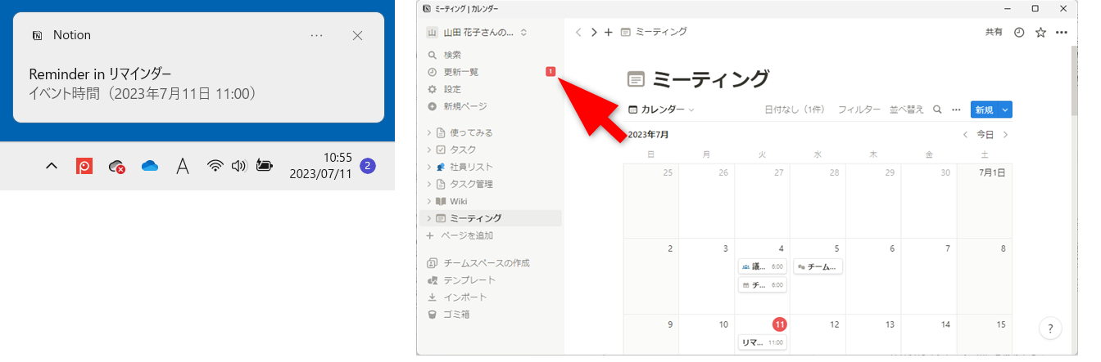Jump to 今日 in the calendar

pyautogui.click(x=985, y=135)
